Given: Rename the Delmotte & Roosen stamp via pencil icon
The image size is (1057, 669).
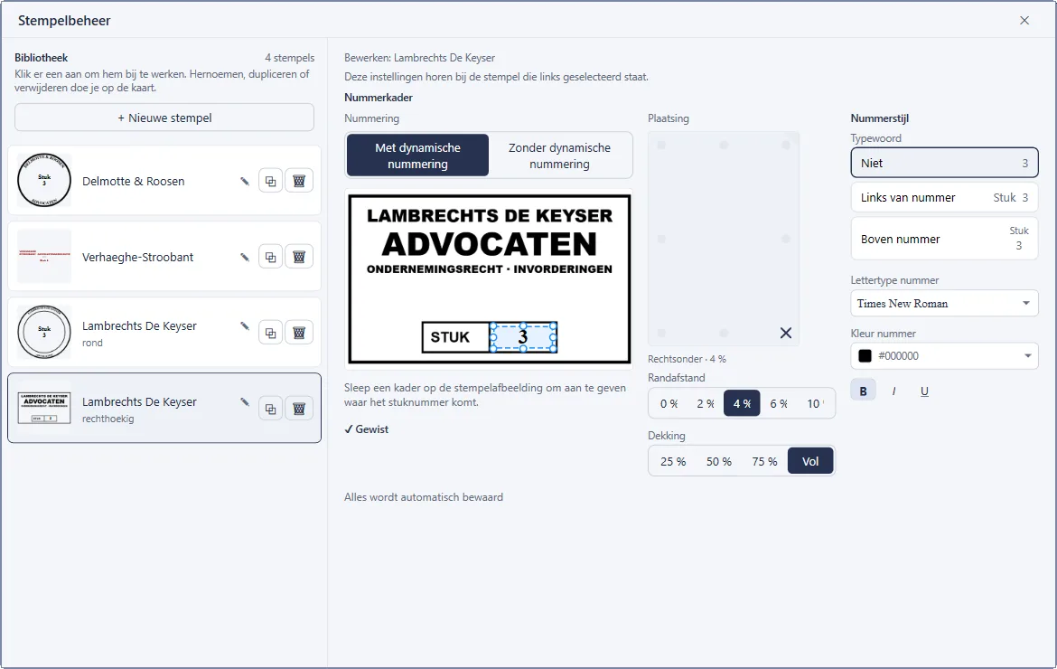Looking at the screenshot, I should (x=245, y=182).
